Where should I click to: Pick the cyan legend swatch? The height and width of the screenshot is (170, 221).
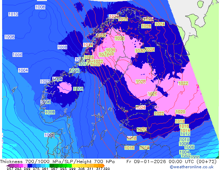(47, 165)
